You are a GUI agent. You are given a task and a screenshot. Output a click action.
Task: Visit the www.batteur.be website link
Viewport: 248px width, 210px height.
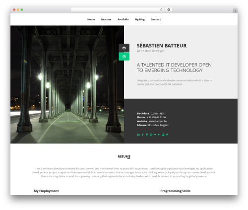tap(158, 121)
